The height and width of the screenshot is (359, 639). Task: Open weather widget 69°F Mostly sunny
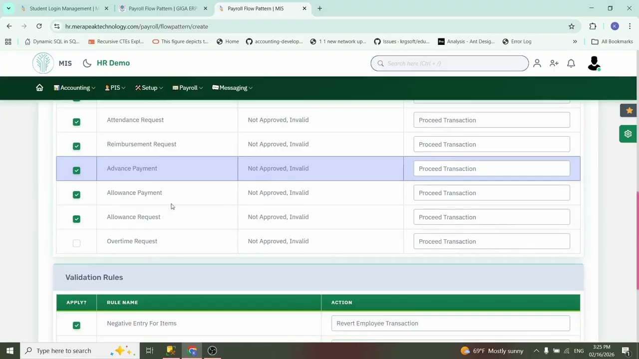tap(492, 351)
